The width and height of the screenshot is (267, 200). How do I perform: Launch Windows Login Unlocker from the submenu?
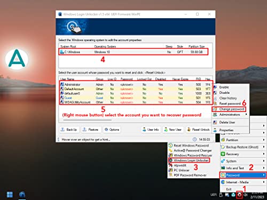coord(189,160)
